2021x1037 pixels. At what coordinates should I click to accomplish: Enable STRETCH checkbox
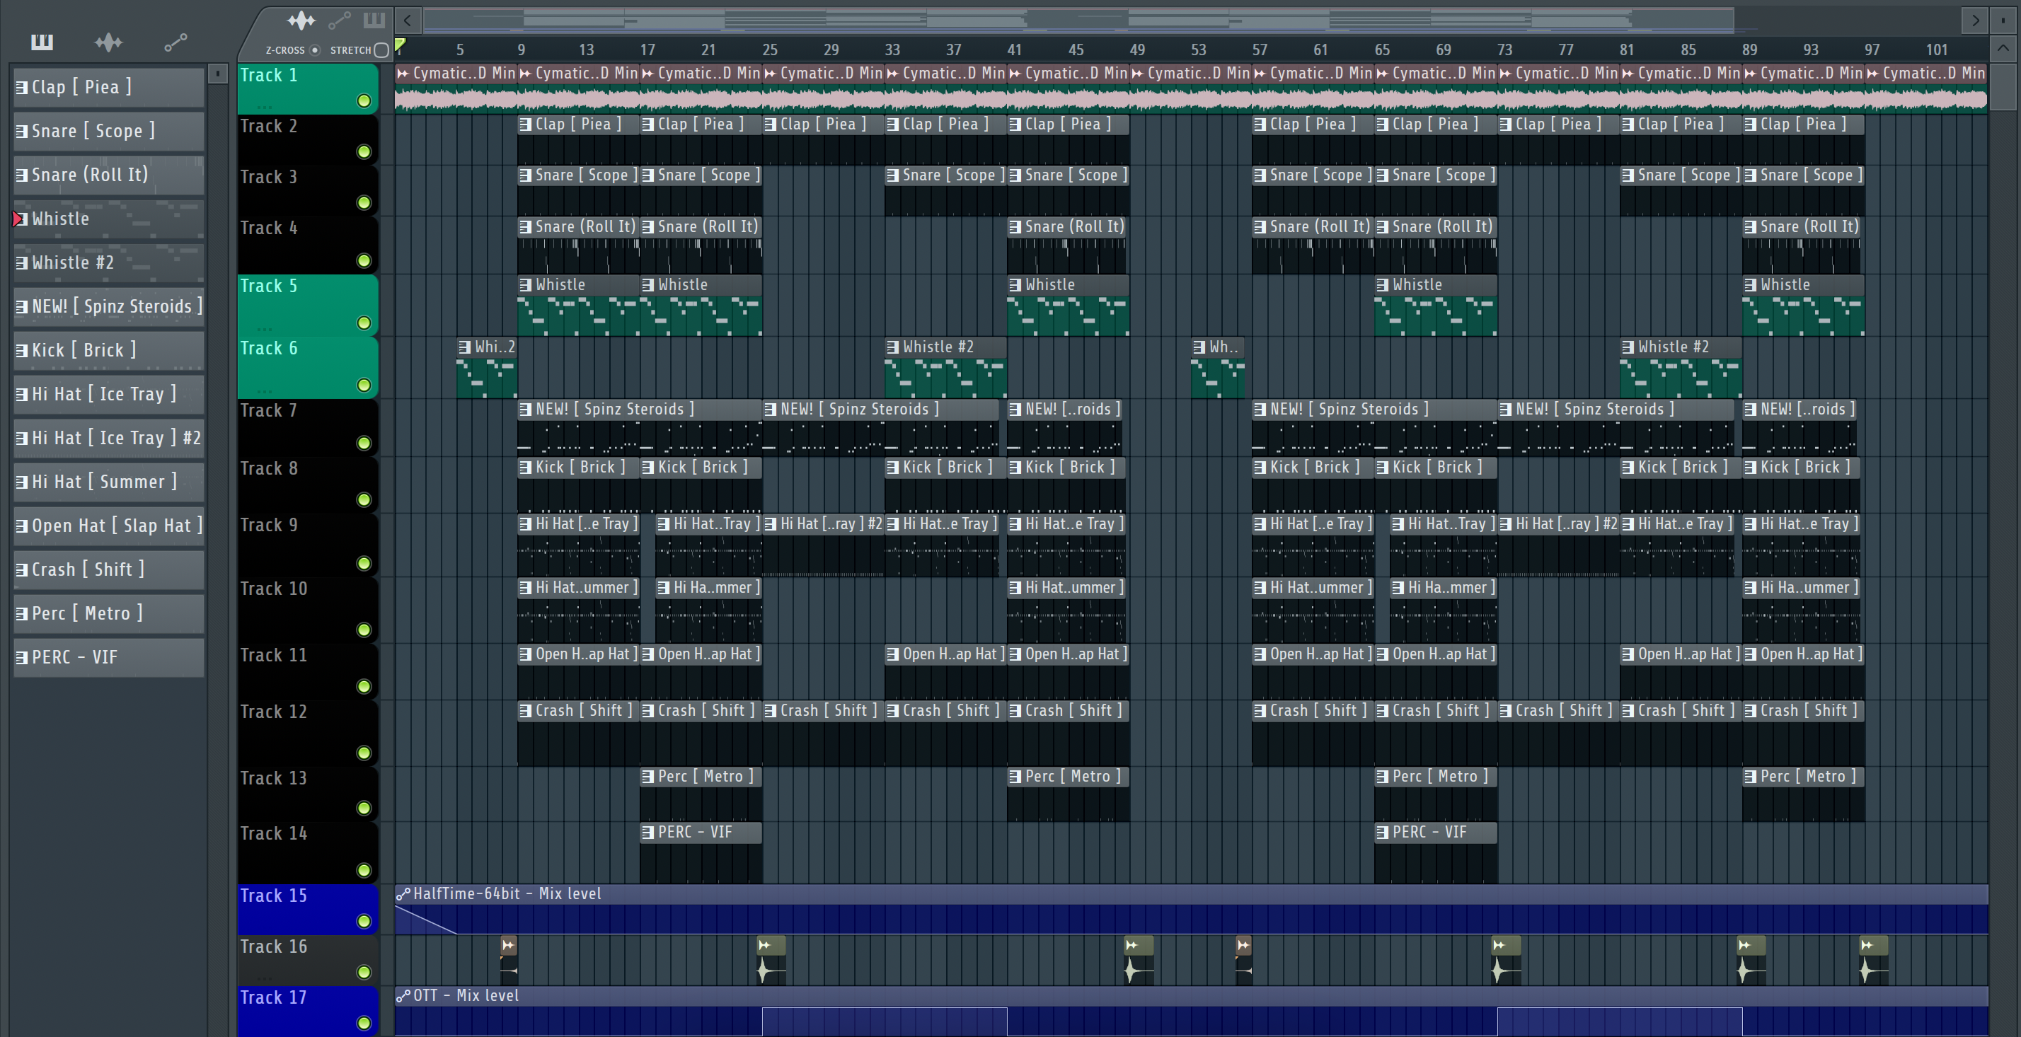381,50
